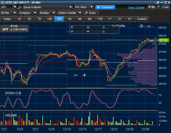Open the hamburger lines menu icon
The width and height of the screenshot is (171, 133).
[152, 7]
